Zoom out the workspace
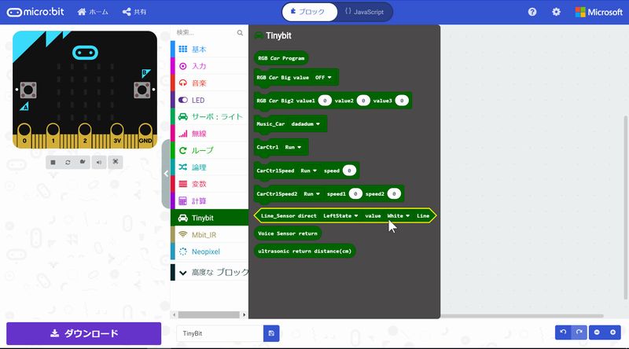The width and height of the screenshot is (629, 349). pyautogui.click(x=597, y=333)
